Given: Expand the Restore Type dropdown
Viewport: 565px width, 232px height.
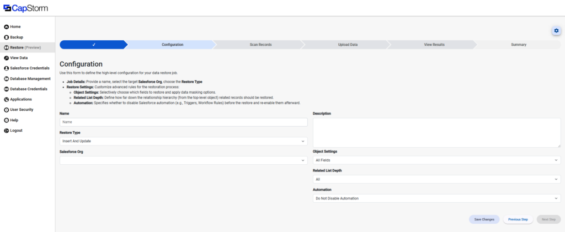Looking at the screenshot, I should [183, 141].
